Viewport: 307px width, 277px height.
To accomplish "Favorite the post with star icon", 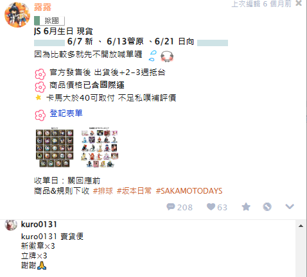I will [x=246, y=206].
